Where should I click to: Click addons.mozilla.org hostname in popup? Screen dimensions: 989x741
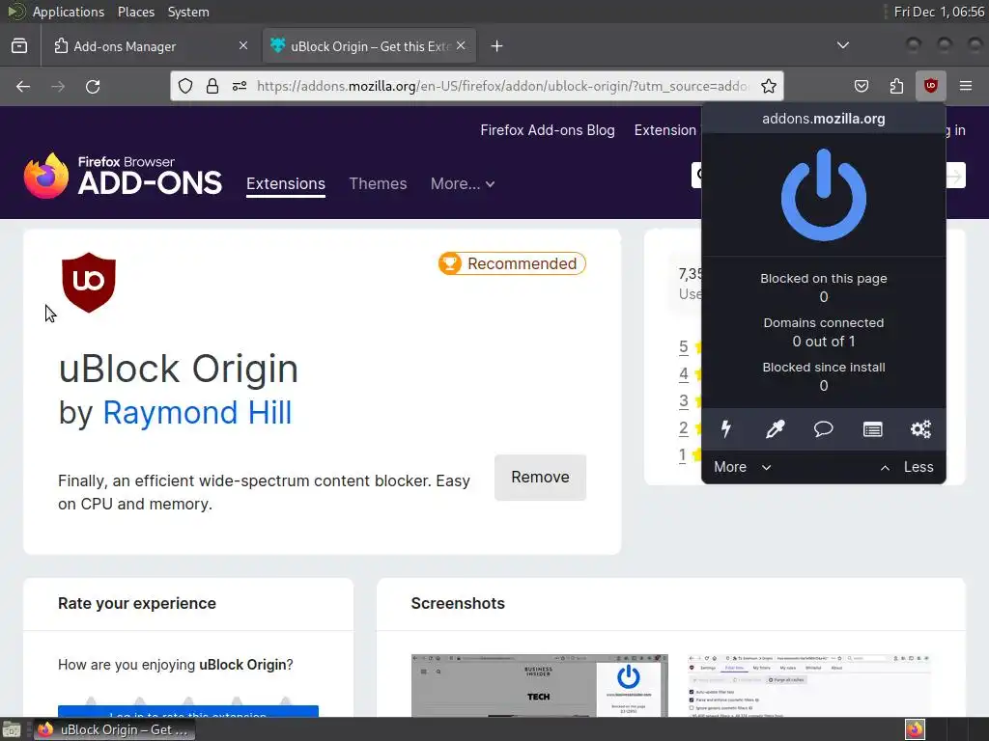823,119
